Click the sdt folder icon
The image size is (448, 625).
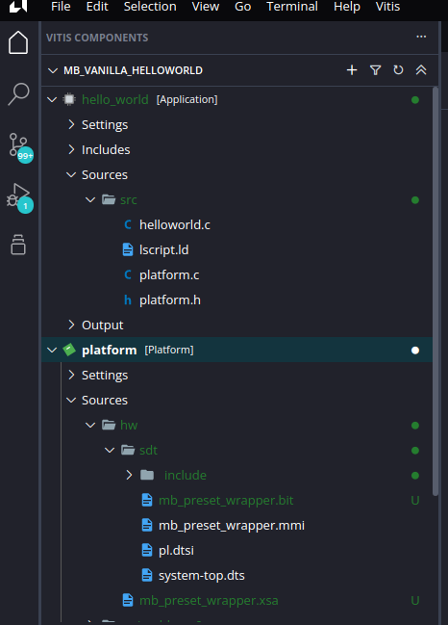[x=128, y=450]
